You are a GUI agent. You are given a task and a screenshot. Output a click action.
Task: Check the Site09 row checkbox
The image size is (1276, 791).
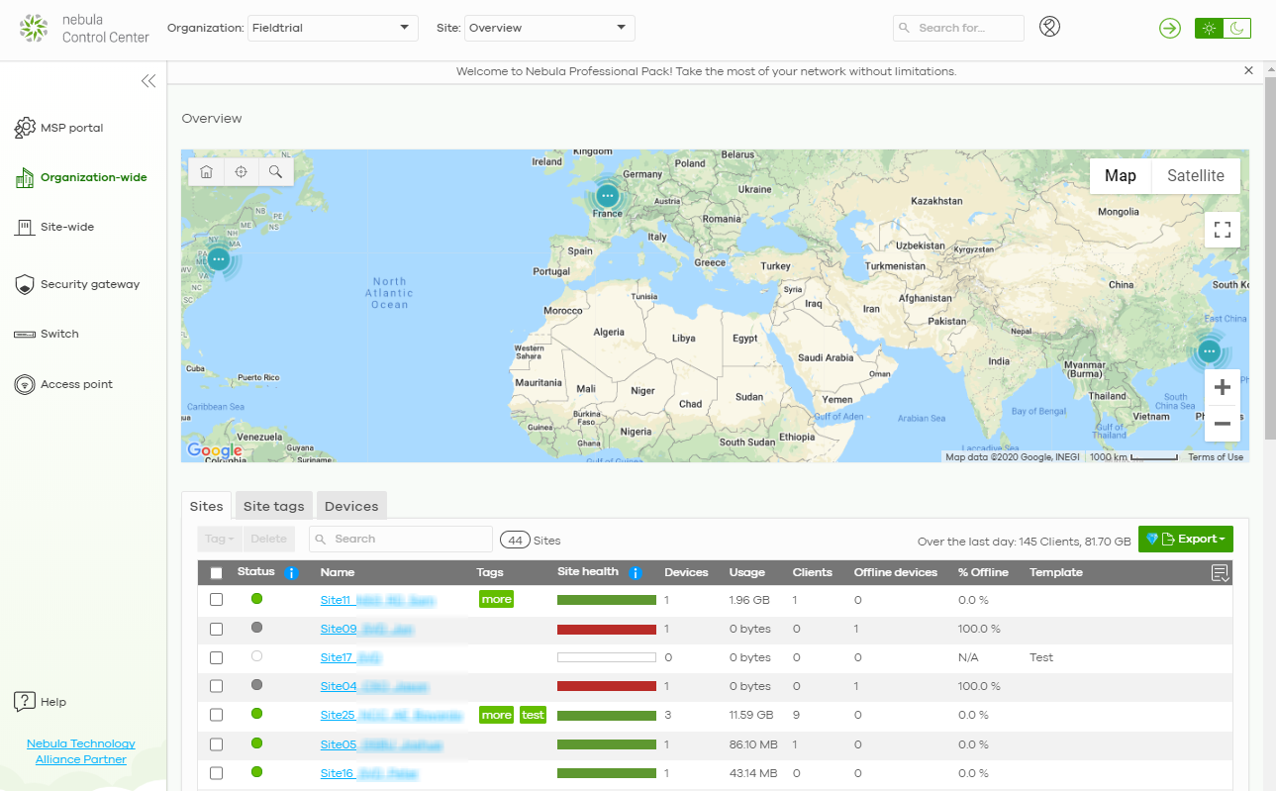[x=217, y=629]
